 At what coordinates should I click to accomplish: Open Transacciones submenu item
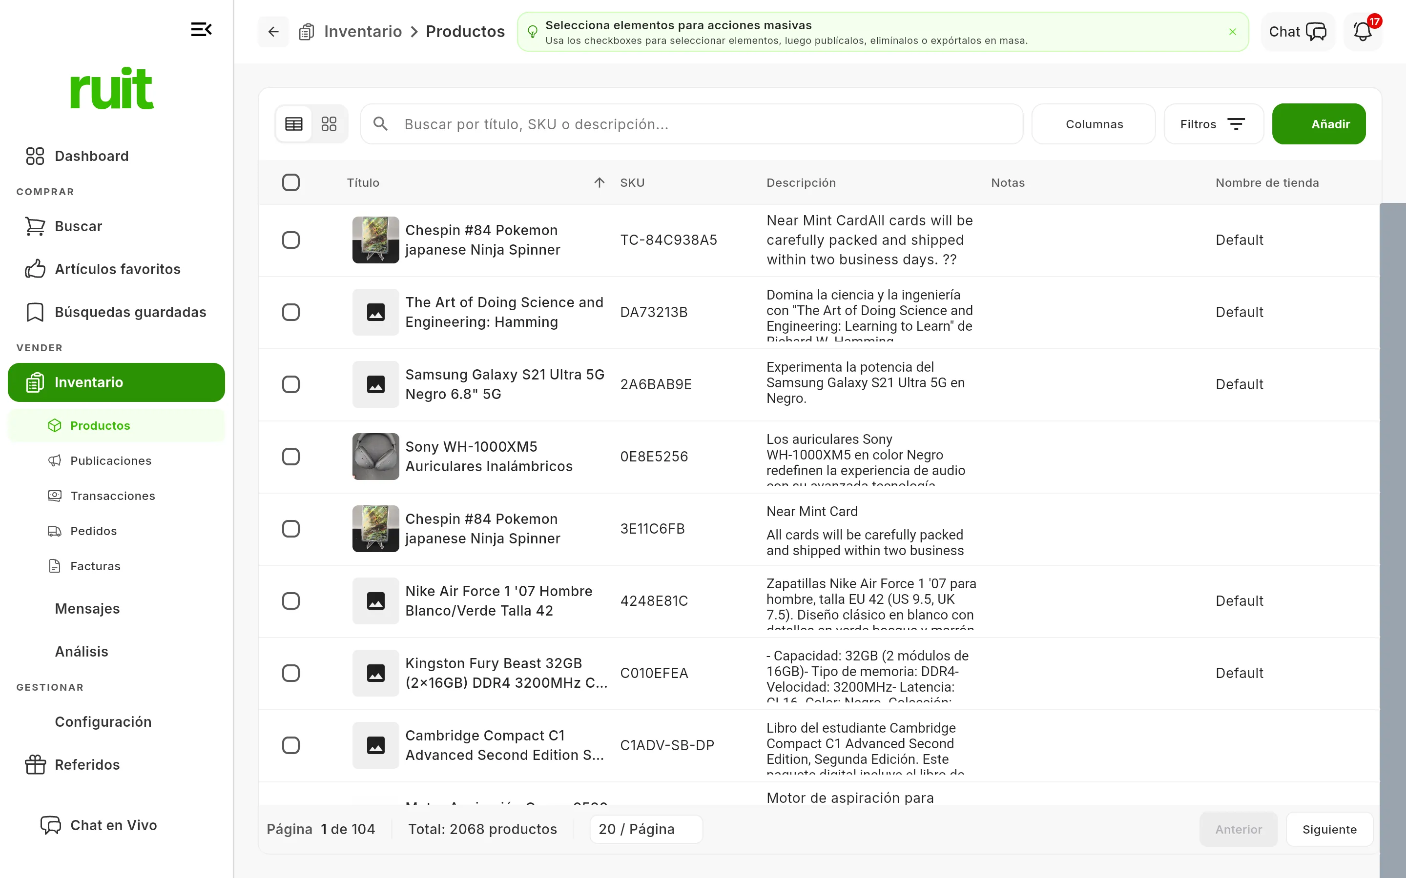click(116, 495)
